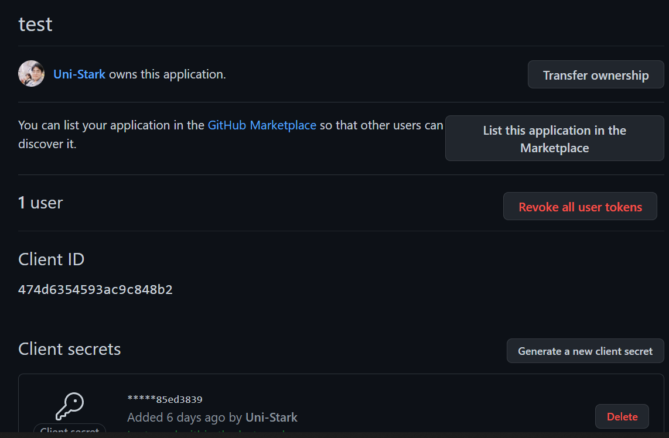Open the GitHub Marketplace link
The height and width of the screenshot is (438, 669).
262,125
